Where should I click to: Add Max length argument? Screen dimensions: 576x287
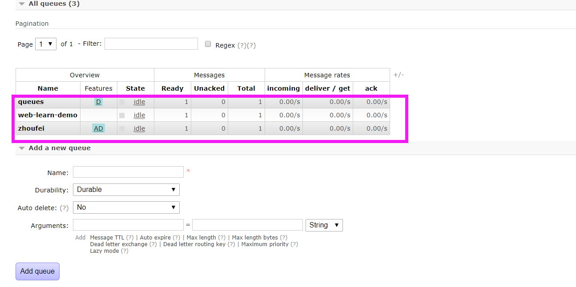coord(201,238)
